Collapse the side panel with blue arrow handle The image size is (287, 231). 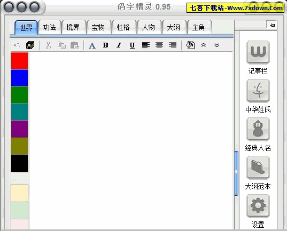(x=236, y=173)
